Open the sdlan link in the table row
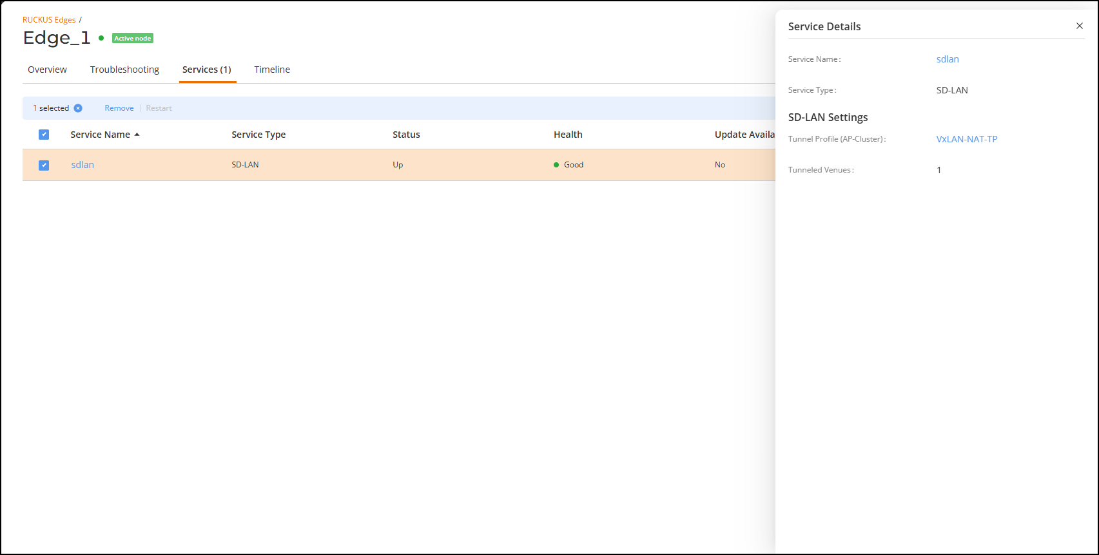 [x=83, y=165]
